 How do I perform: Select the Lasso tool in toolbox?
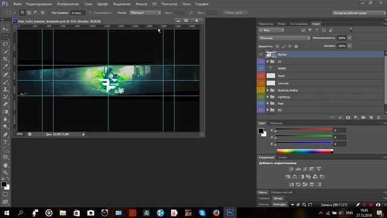[5, 44]
